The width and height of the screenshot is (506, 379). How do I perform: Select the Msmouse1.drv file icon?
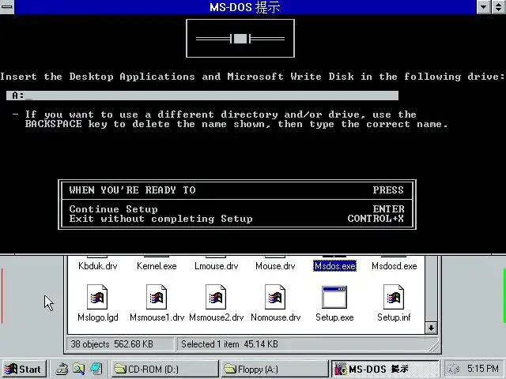(x=157, y=297)
